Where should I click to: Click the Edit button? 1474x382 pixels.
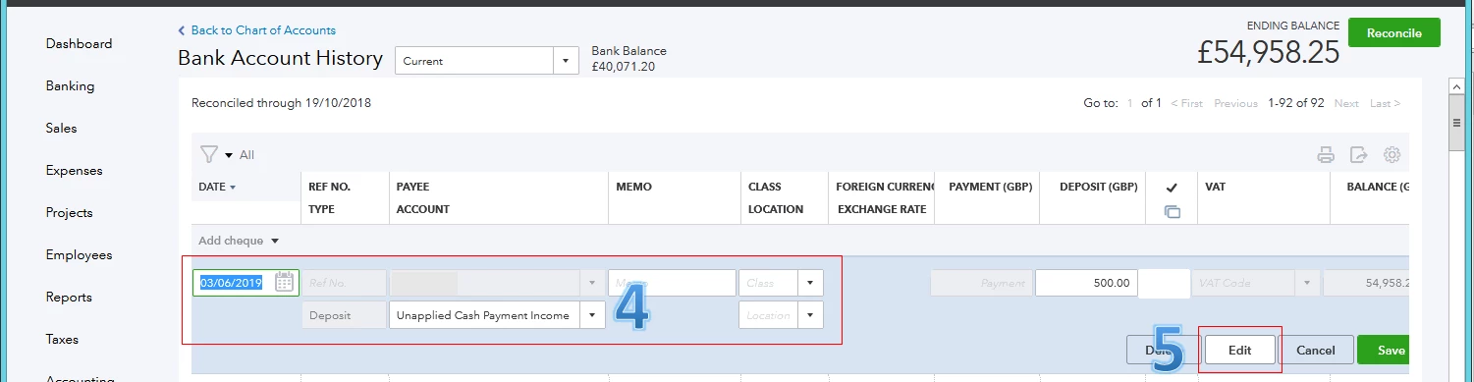tap(1239, 351)
